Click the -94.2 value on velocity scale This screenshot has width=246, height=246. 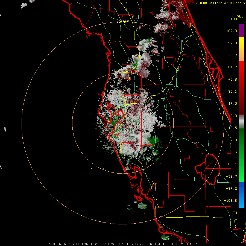coord(232,189)
